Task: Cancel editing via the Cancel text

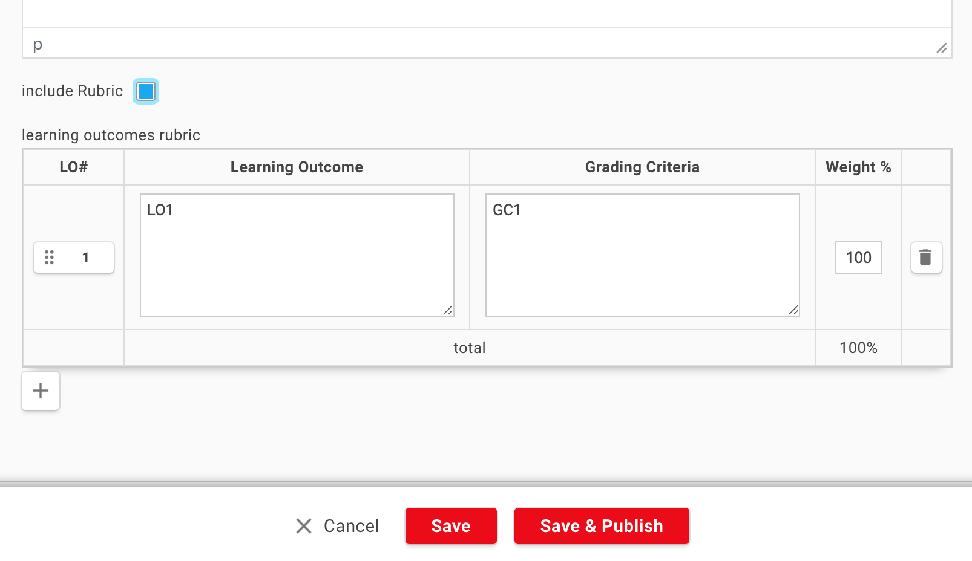Action: pyautogui.click(x=351, y=526)
